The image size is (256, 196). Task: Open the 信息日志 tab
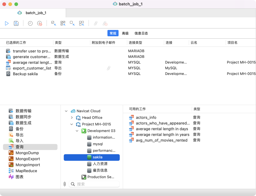click(141, 33)
